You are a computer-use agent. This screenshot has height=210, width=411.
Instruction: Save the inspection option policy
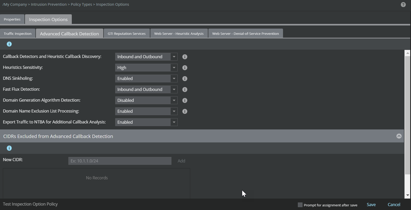(x=371, y=205)
